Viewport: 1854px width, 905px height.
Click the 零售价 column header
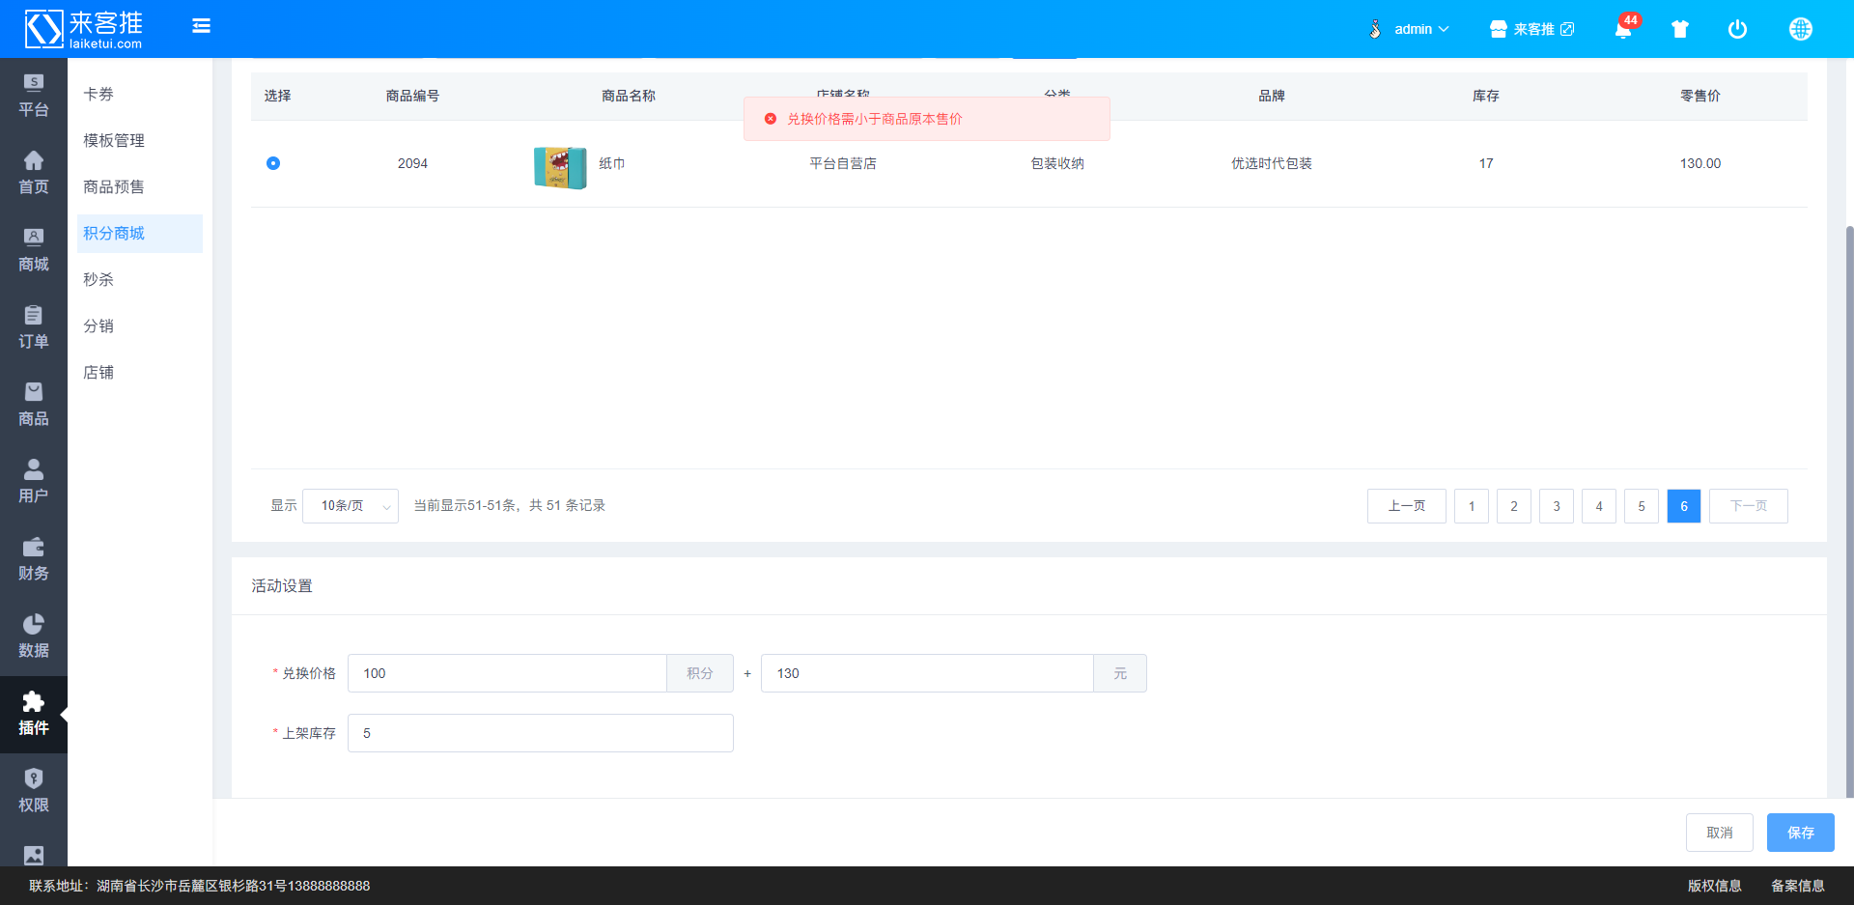[x=1700, y=96]
